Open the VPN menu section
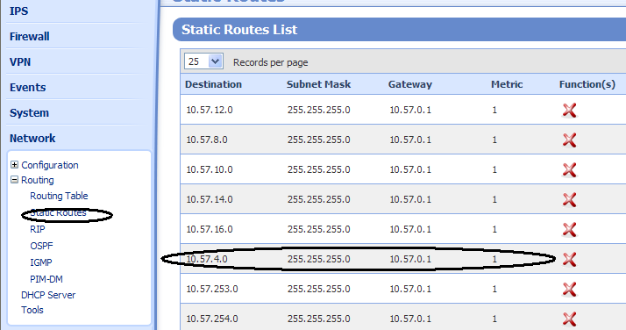The width and height of the screenshot is (626, 330). 20,62
